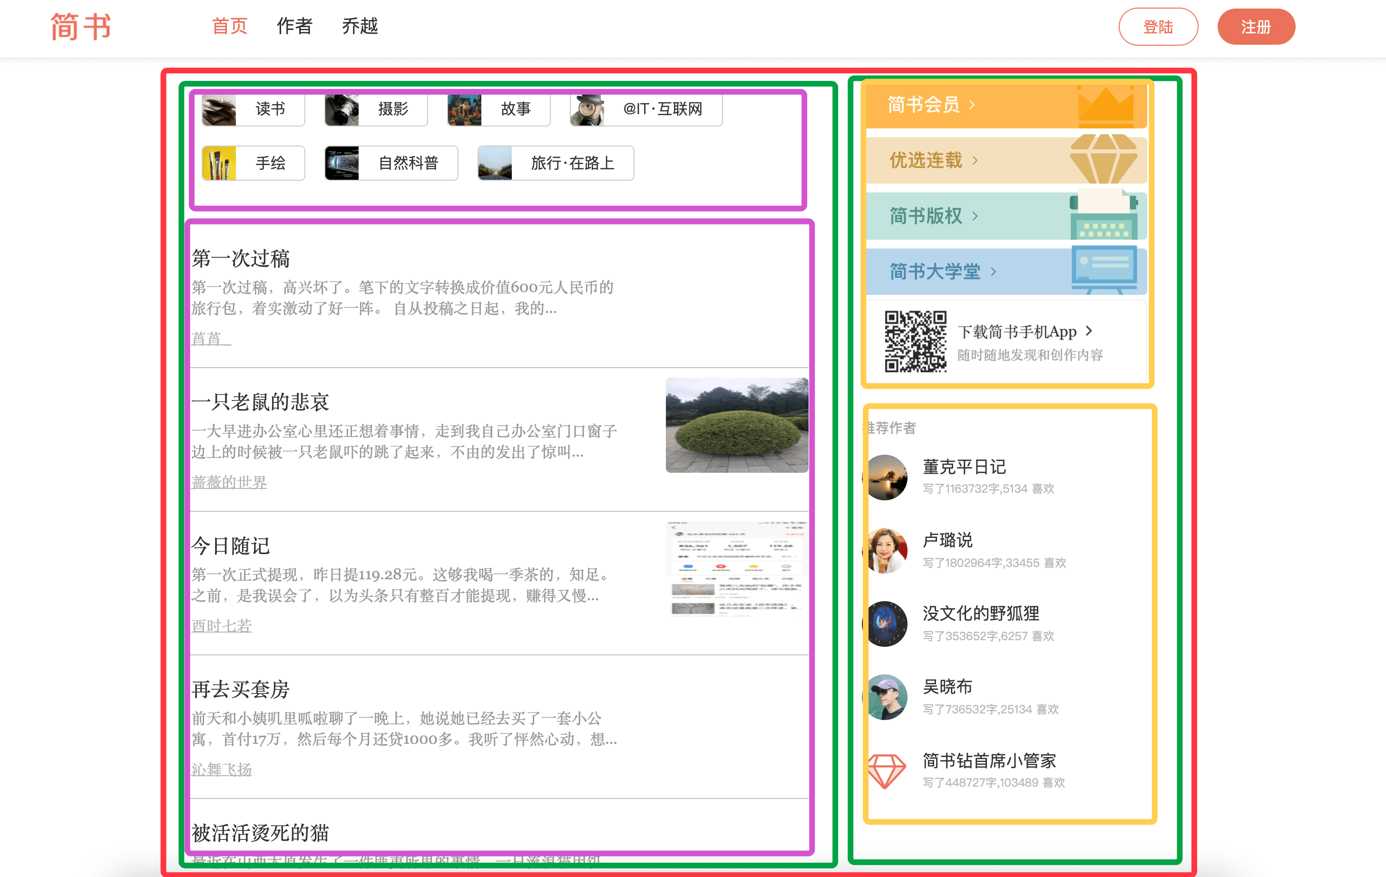Screen dimensions: 1386x877
Task: Open the 手绘 topic tag
Action: tap(253, 164)
